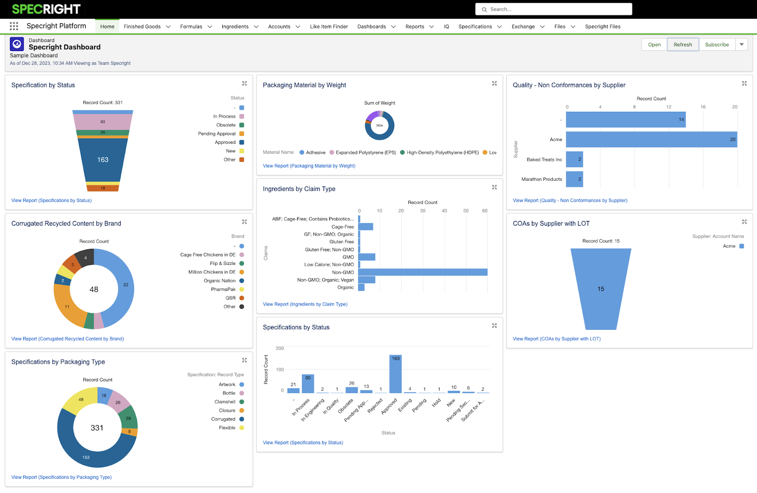The image size is (757, 493).
Task: Open View Report (Packaging Material by Weight)
Action: pos(309,166)
